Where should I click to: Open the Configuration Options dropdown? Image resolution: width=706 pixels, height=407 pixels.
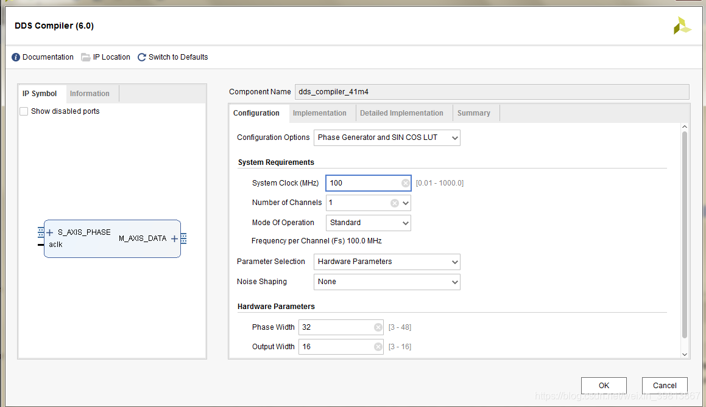(387, 137)
